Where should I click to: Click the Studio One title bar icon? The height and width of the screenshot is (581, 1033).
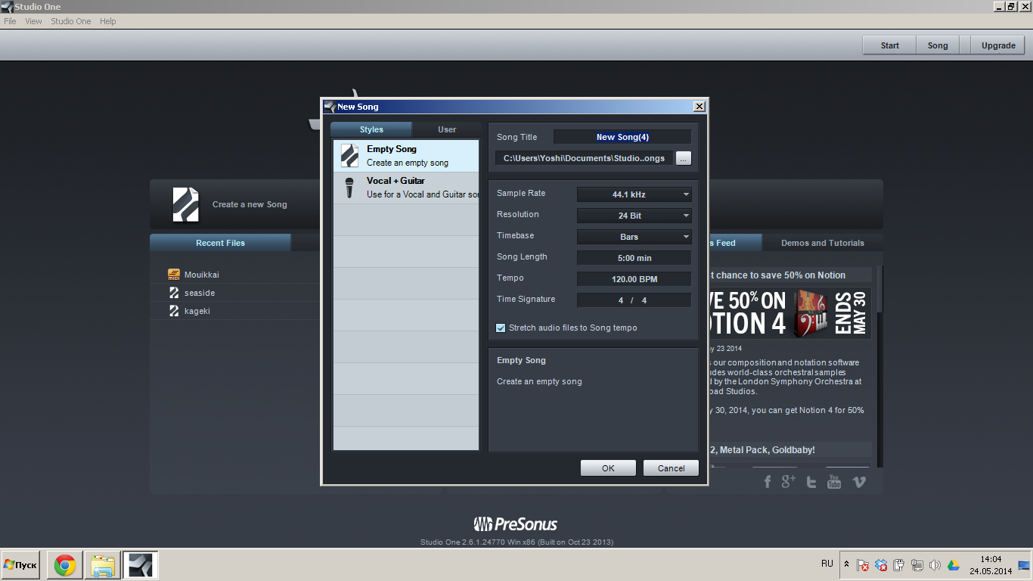[x=7, y=7]
